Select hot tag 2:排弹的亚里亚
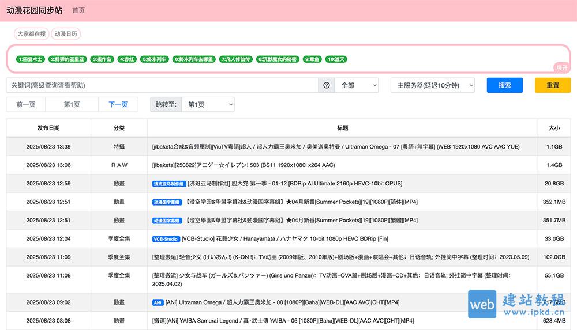 (68, 59)
